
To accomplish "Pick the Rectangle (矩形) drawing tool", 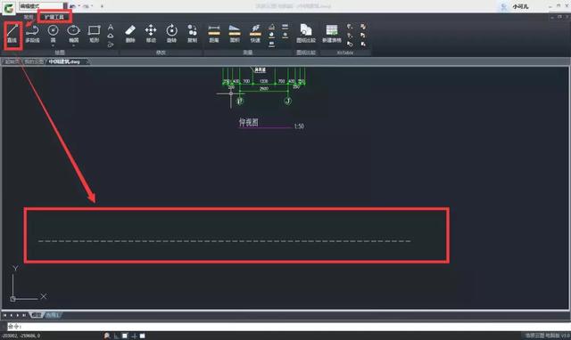I will tap(94, 34).
